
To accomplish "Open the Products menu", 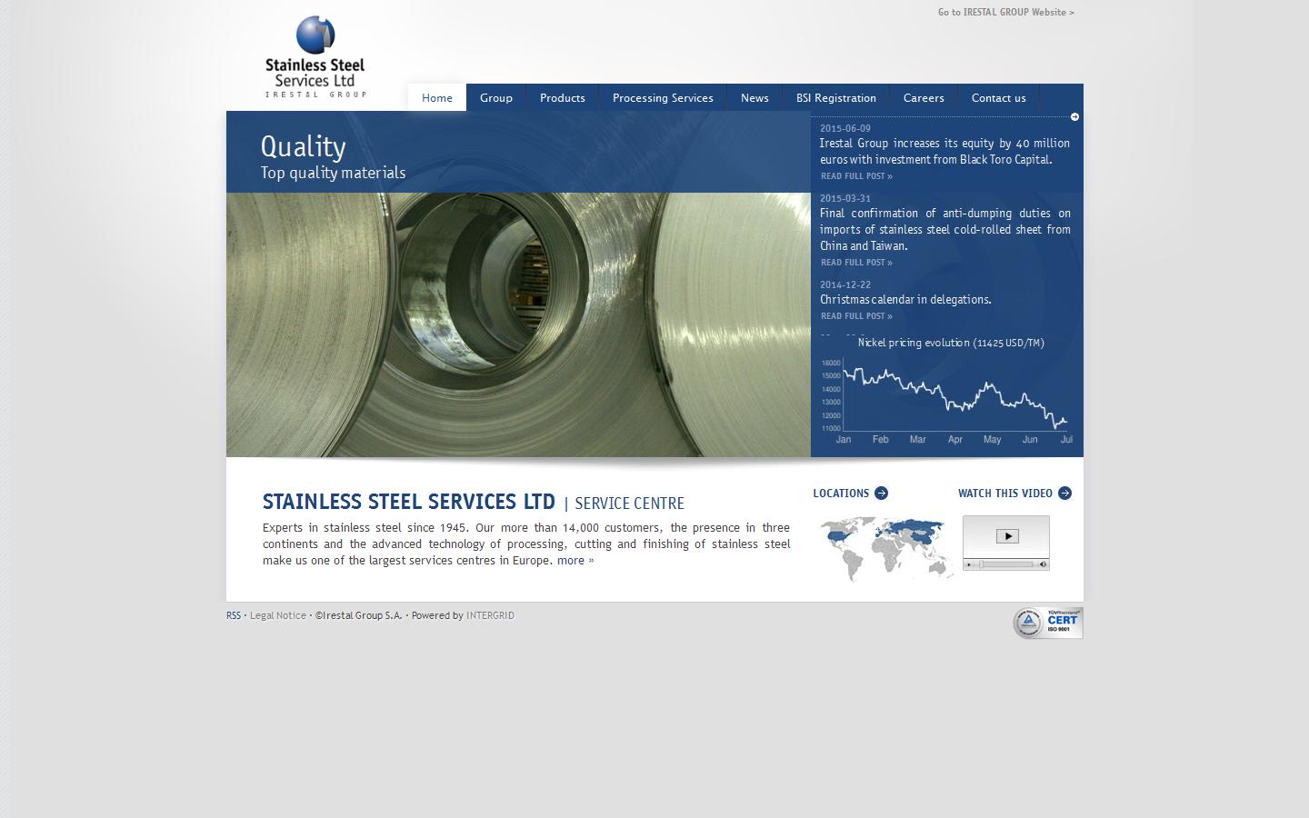I will point(562,97).
